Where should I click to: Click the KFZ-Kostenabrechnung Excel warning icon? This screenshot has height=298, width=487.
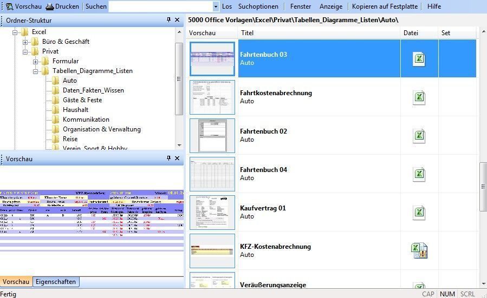pyautogui.click(x=419, y=250)
